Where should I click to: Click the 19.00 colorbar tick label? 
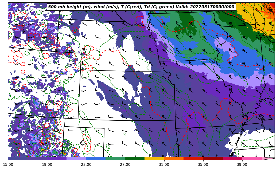click(47, 164)
